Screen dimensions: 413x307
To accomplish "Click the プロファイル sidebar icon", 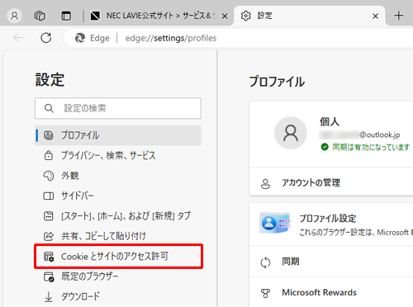I will [49, 135].
